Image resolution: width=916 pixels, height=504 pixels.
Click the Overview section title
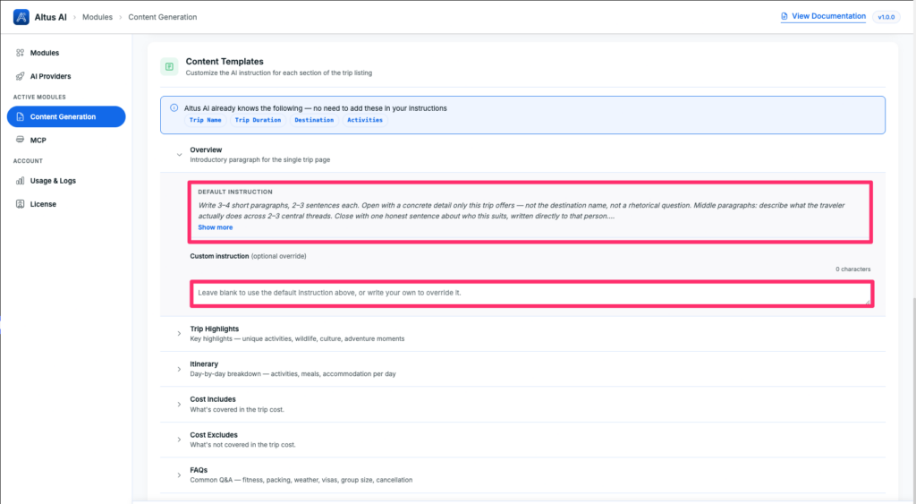(x=206, y=149)
